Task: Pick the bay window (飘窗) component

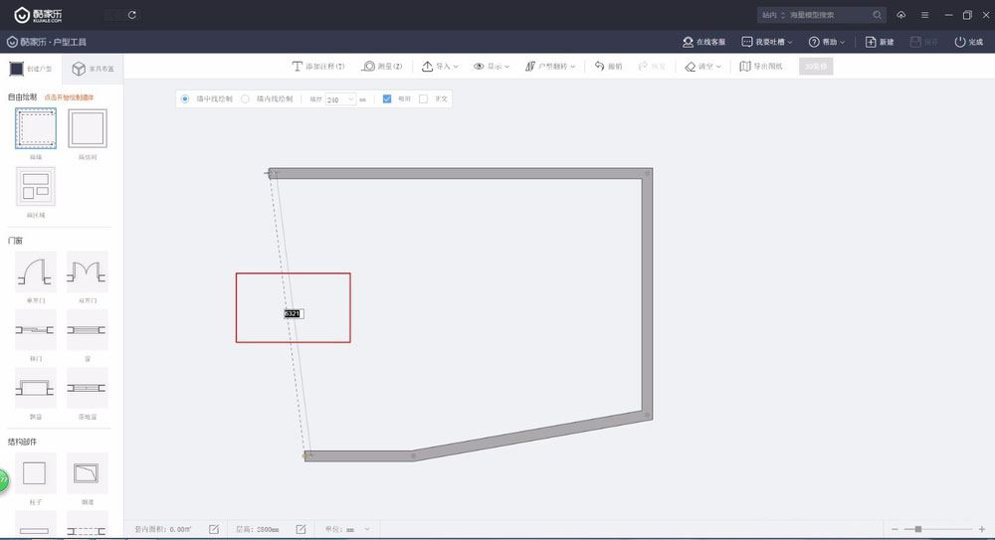Action: [x=35, y=388]
